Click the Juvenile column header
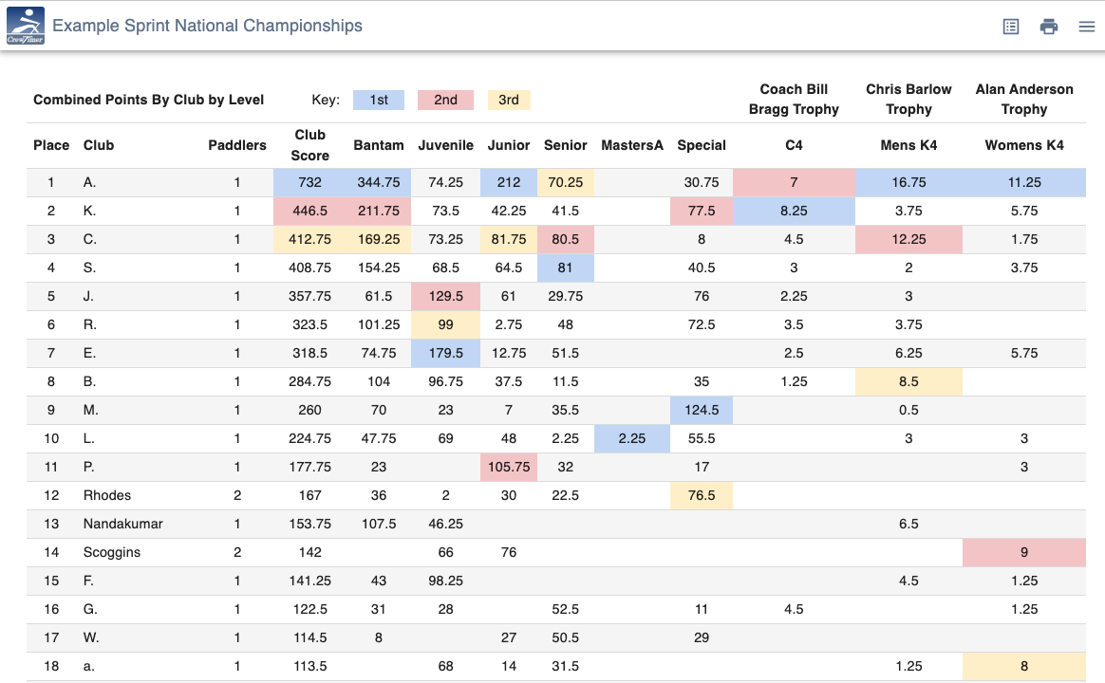This screenshot has height=683, width=1105. coord(445,145)
